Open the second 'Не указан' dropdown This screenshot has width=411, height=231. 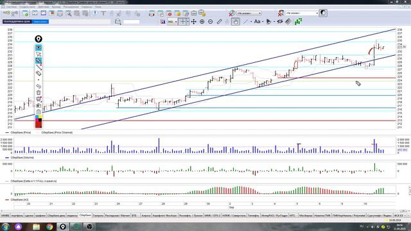click(x=302, y=13)
